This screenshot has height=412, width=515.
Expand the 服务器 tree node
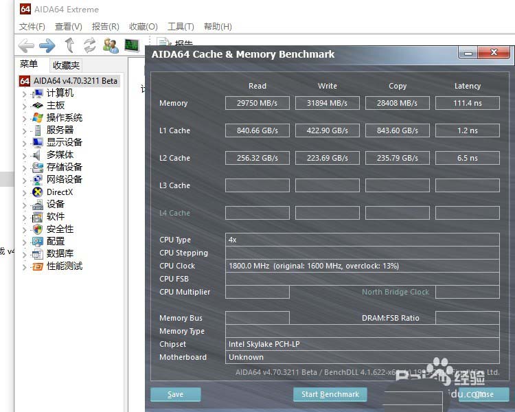tap(24, 131)
